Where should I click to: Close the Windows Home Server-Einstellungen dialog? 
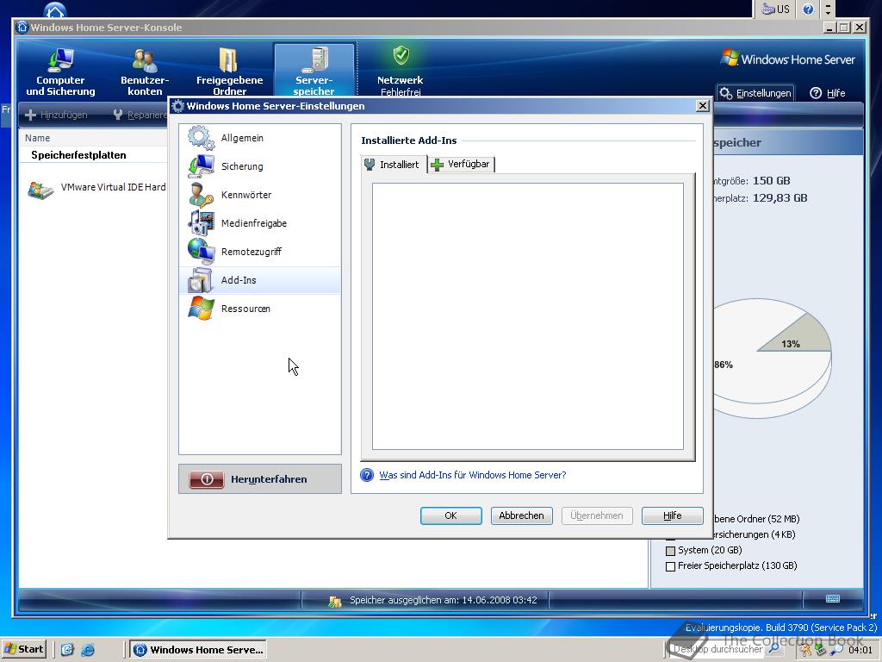tap(702, 106)
